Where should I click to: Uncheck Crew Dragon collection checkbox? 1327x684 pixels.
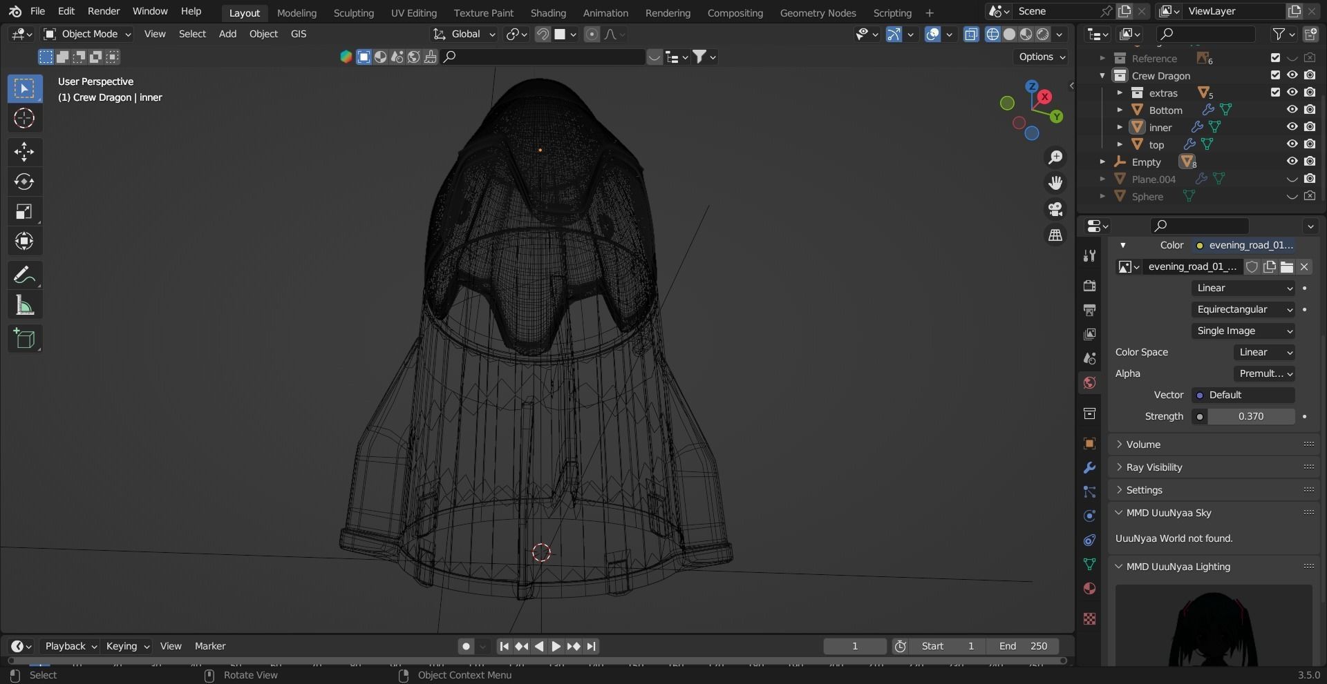click(x=1275, y=75)
